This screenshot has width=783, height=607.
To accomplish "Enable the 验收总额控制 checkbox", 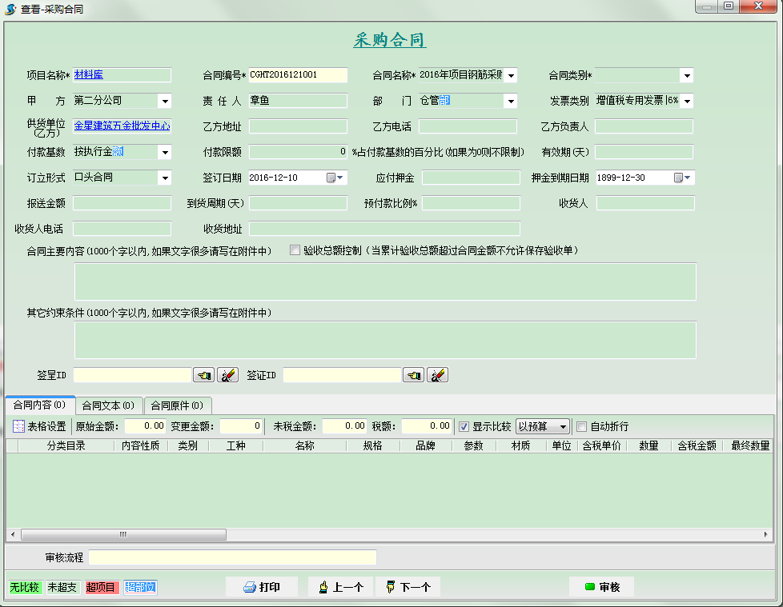I will tap(295, 250).
